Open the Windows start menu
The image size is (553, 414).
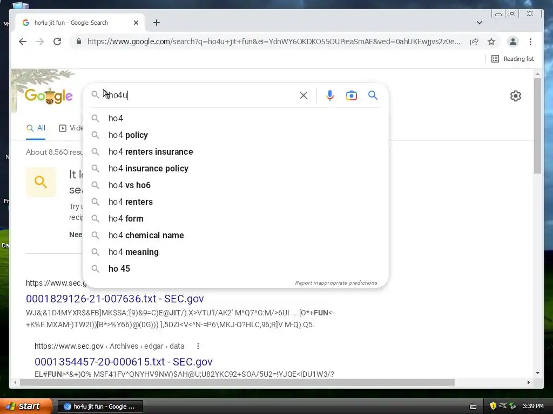pos(25,406)
